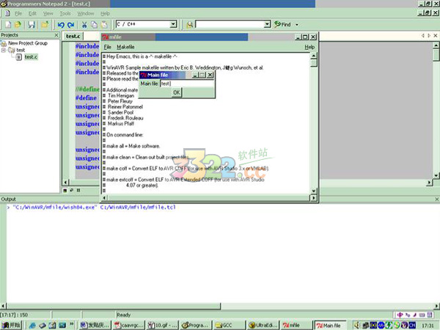
Task: Click the 17:31 system clock
Action: (428, 326)
